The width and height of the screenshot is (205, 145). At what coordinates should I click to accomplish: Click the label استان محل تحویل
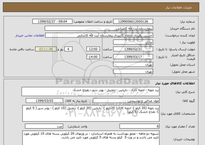pyautogui.click(x=182, y=64)
